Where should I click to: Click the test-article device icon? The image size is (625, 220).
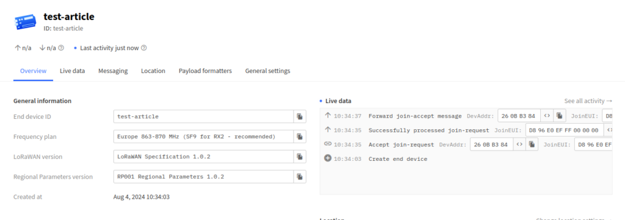[x=26, y=23]
